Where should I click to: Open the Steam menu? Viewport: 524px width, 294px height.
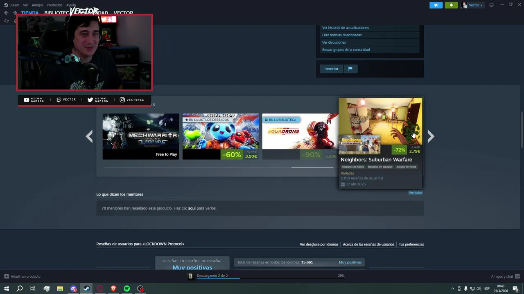[x=11, y=5]
